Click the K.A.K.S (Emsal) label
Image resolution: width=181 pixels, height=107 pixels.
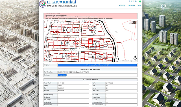click(97, 102)
